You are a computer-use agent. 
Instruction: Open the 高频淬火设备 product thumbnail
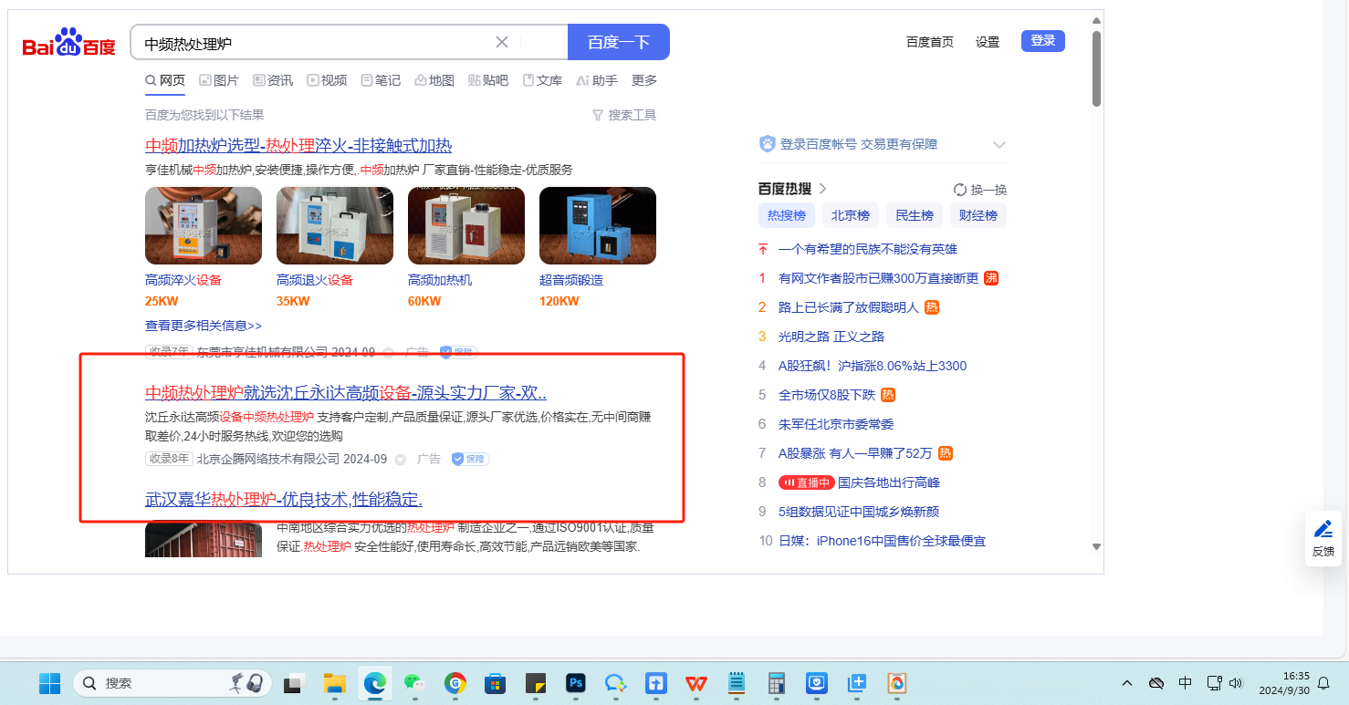pyautogui.click(x=204, y=226)
